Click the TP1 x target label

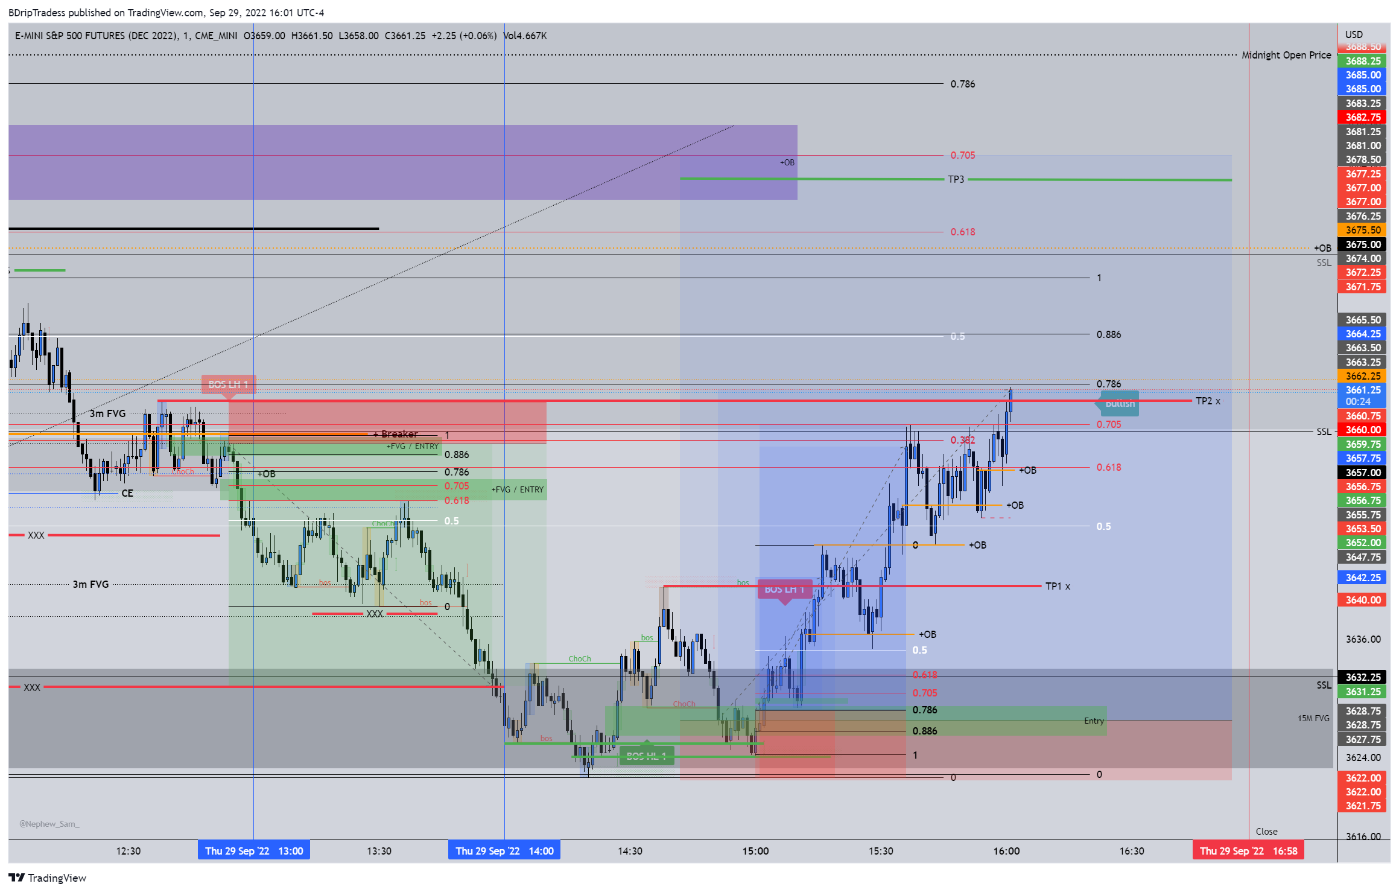tap(1058, 586)
